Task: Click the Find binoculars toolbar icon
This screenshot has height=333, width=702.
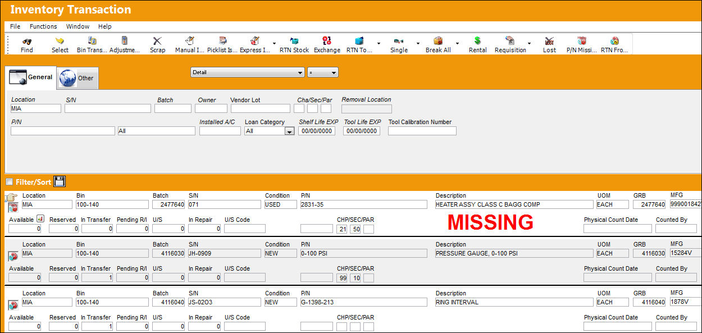Action: point(26,41)
